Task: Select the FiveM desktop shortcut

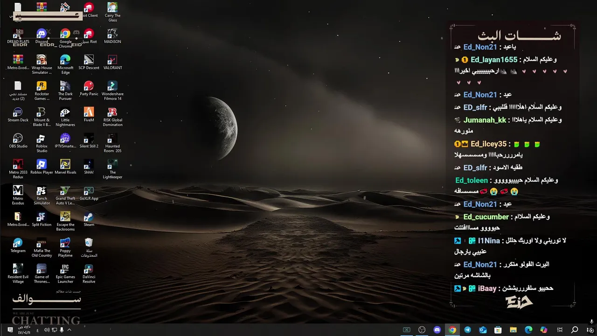Action: click(89, 115)
